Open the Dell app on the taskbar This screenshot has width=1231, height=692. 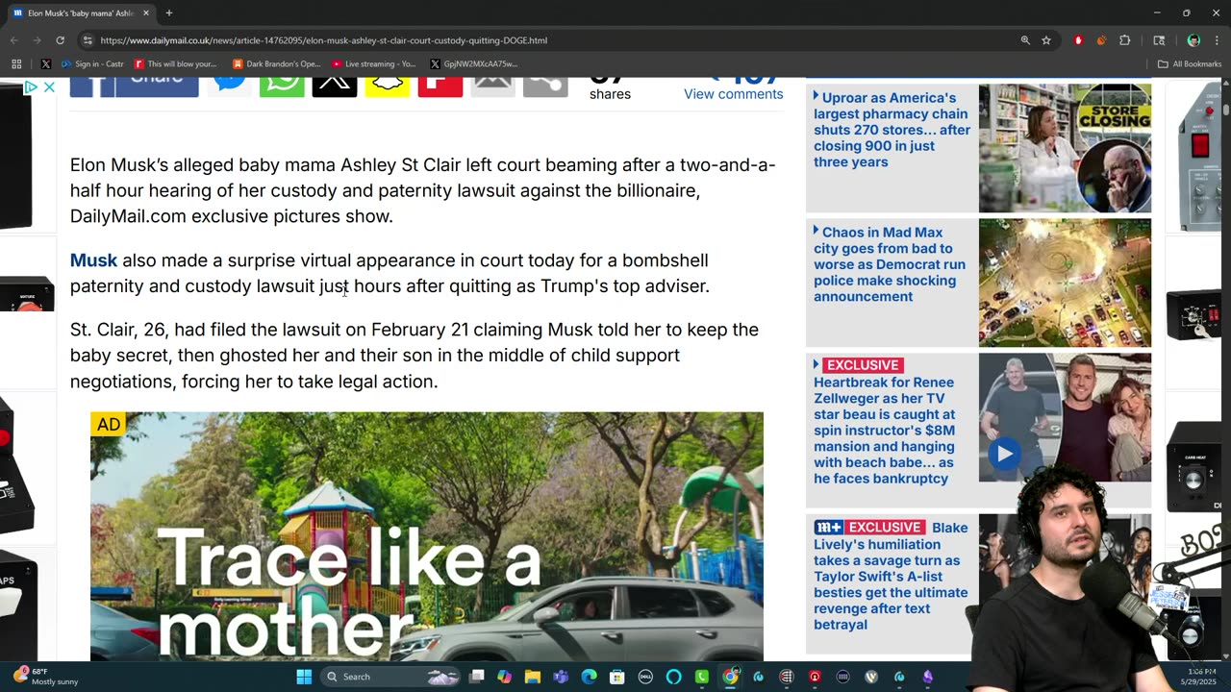645,677
